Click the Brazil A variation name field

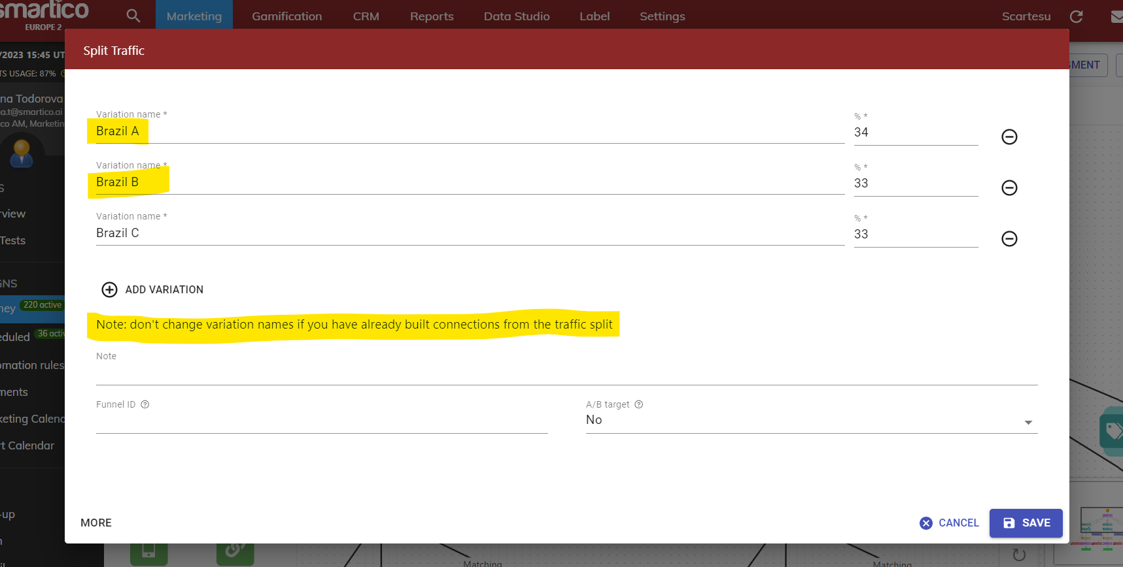pos(458,131)
